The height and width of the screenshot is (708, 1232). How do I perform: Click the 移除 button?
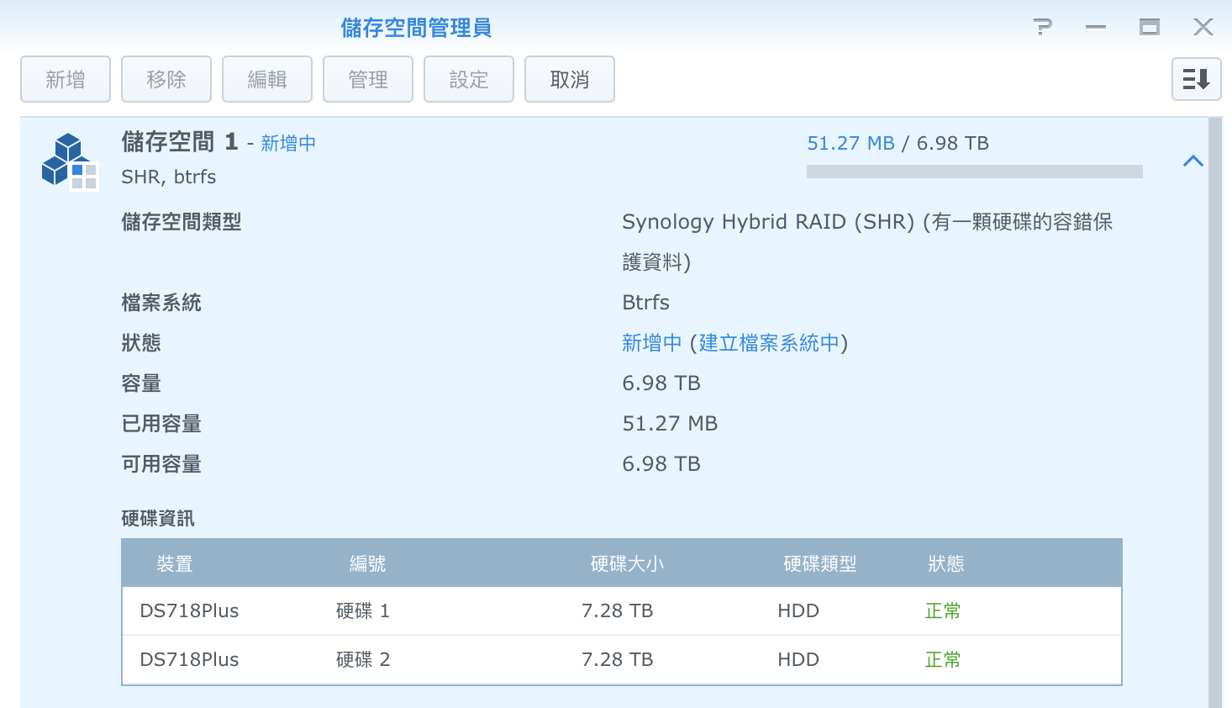[x=166, y=79]
